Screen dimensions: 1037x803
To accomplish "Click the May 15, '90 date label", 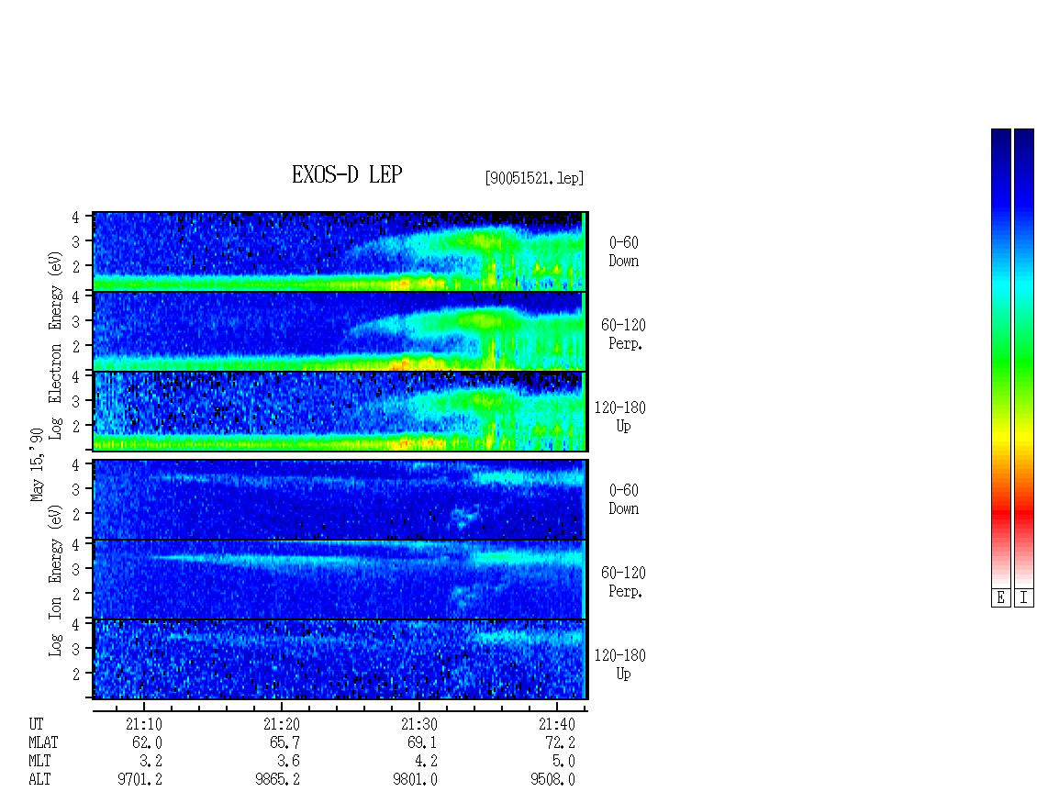I will 37,465.
